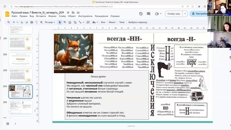Image resolution: width=231 pixels, height=130 pixels.
Task: Expand the video call dropdown arrow
Action: [161, 14]
